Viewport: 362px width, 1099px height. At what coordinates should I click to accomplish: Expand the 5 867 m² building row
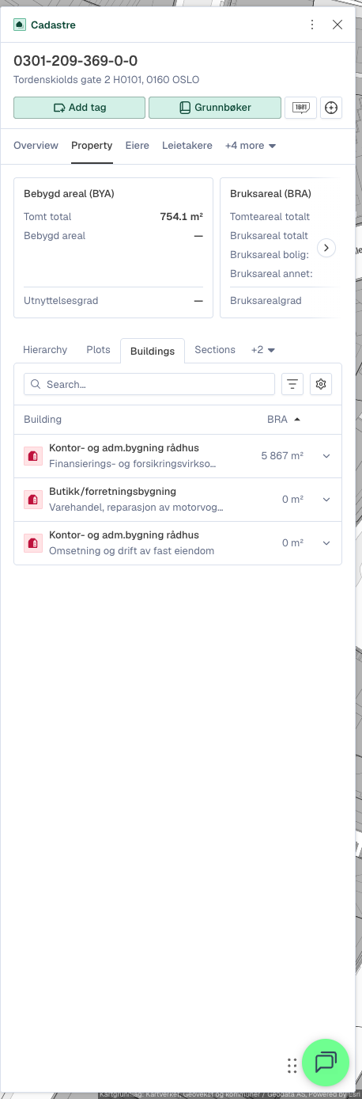pos(326,456)
